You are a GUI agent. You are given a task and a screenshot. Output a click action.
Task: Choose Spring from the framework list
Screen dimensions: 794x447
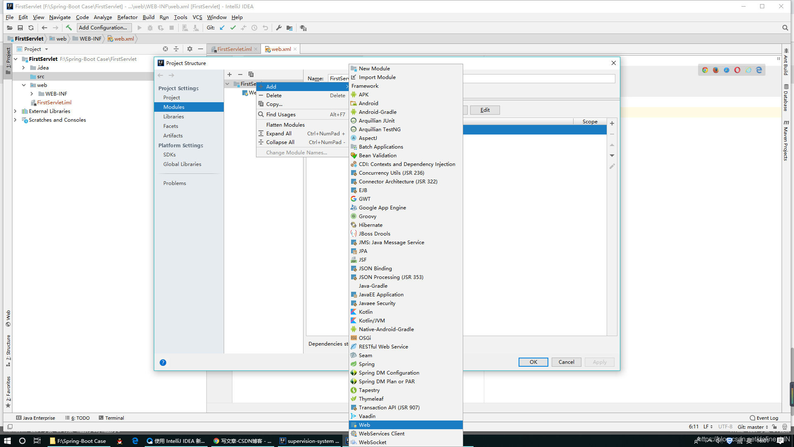406,364
